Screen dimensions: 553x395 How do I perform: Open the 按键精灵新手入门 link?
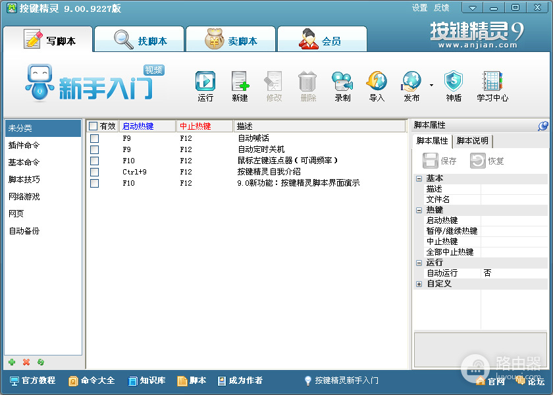(342, 381)
